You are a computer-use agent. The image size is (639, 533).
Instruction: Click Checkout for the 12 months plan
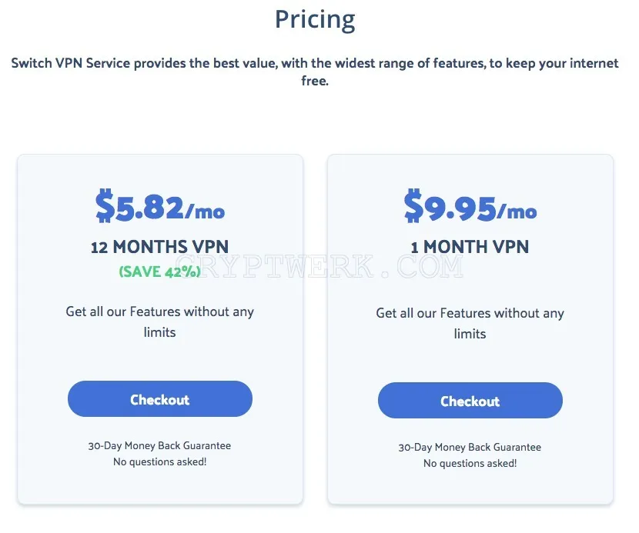pyautogui.click(x=160, y=398)
